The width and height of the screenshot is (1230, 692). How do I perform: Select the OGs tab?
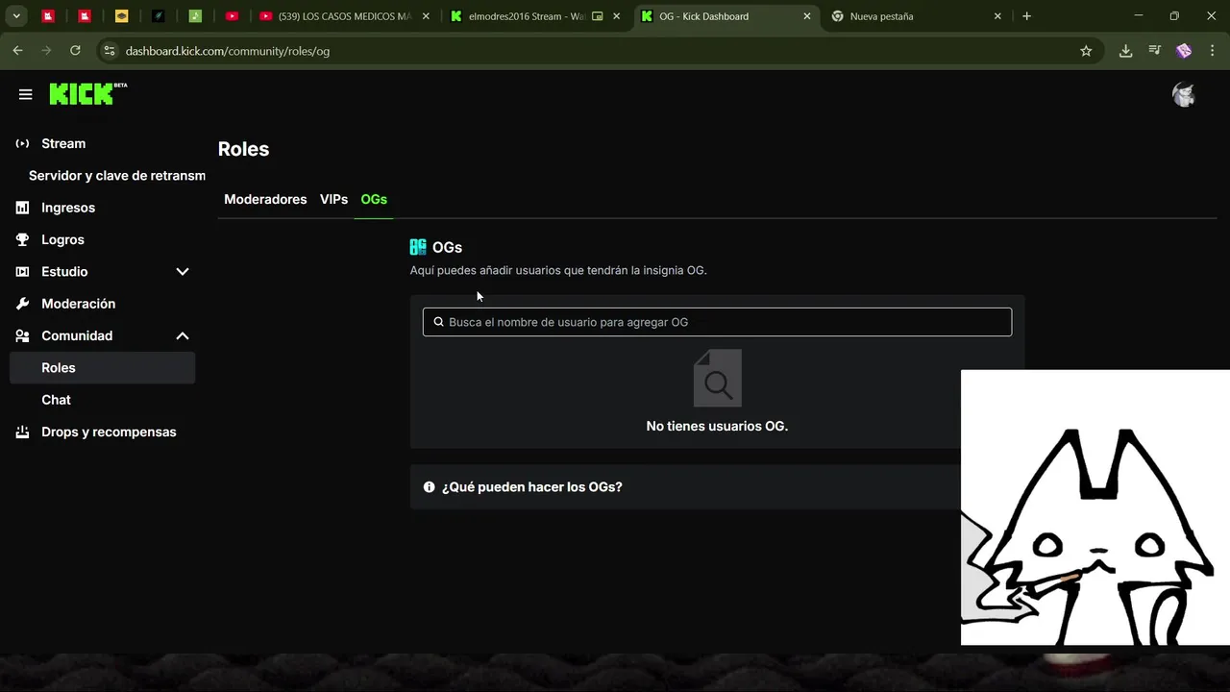[x=374, y=199]
